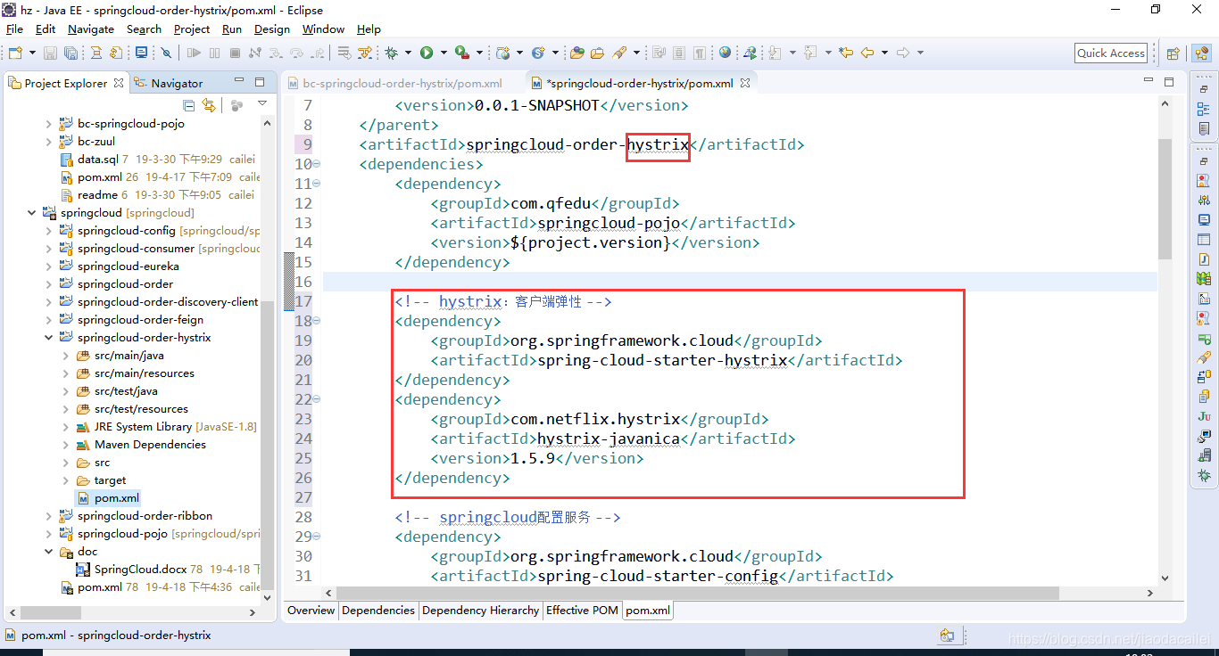Switch to bc-springcloud-order-hystrix/pom.xml editor tab
1219x656 pixels.
point(394,83)
